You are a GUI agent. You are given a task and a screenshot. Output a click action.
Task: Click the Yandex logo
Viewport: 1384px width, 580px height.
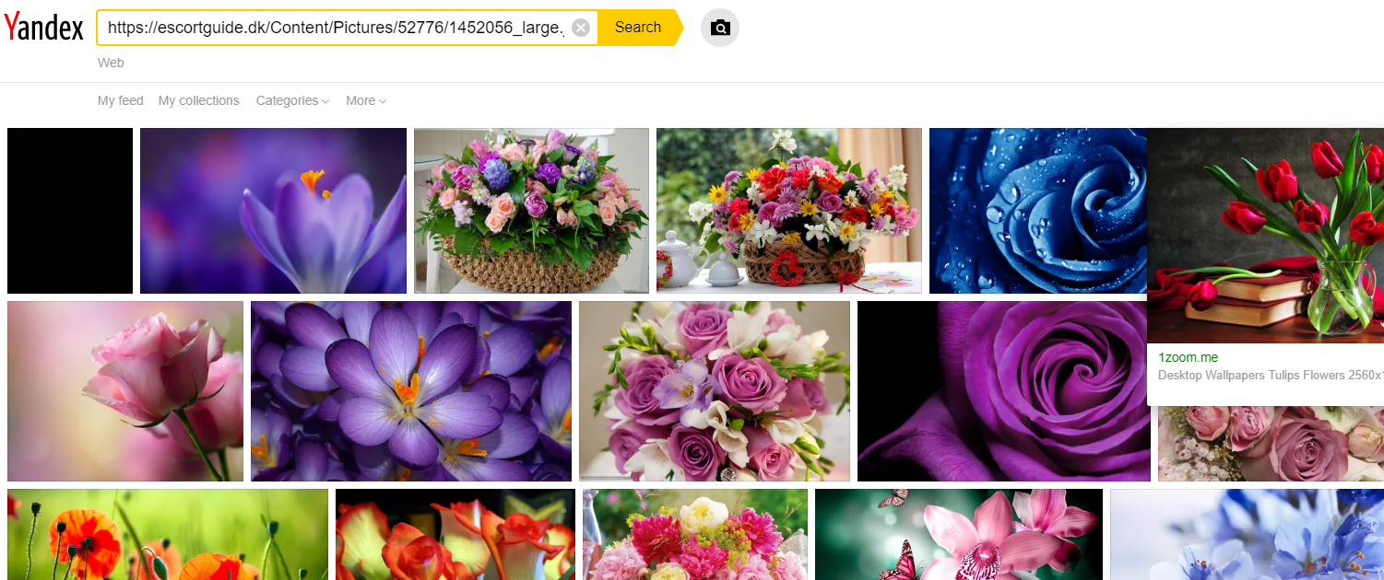coord(43,28)
